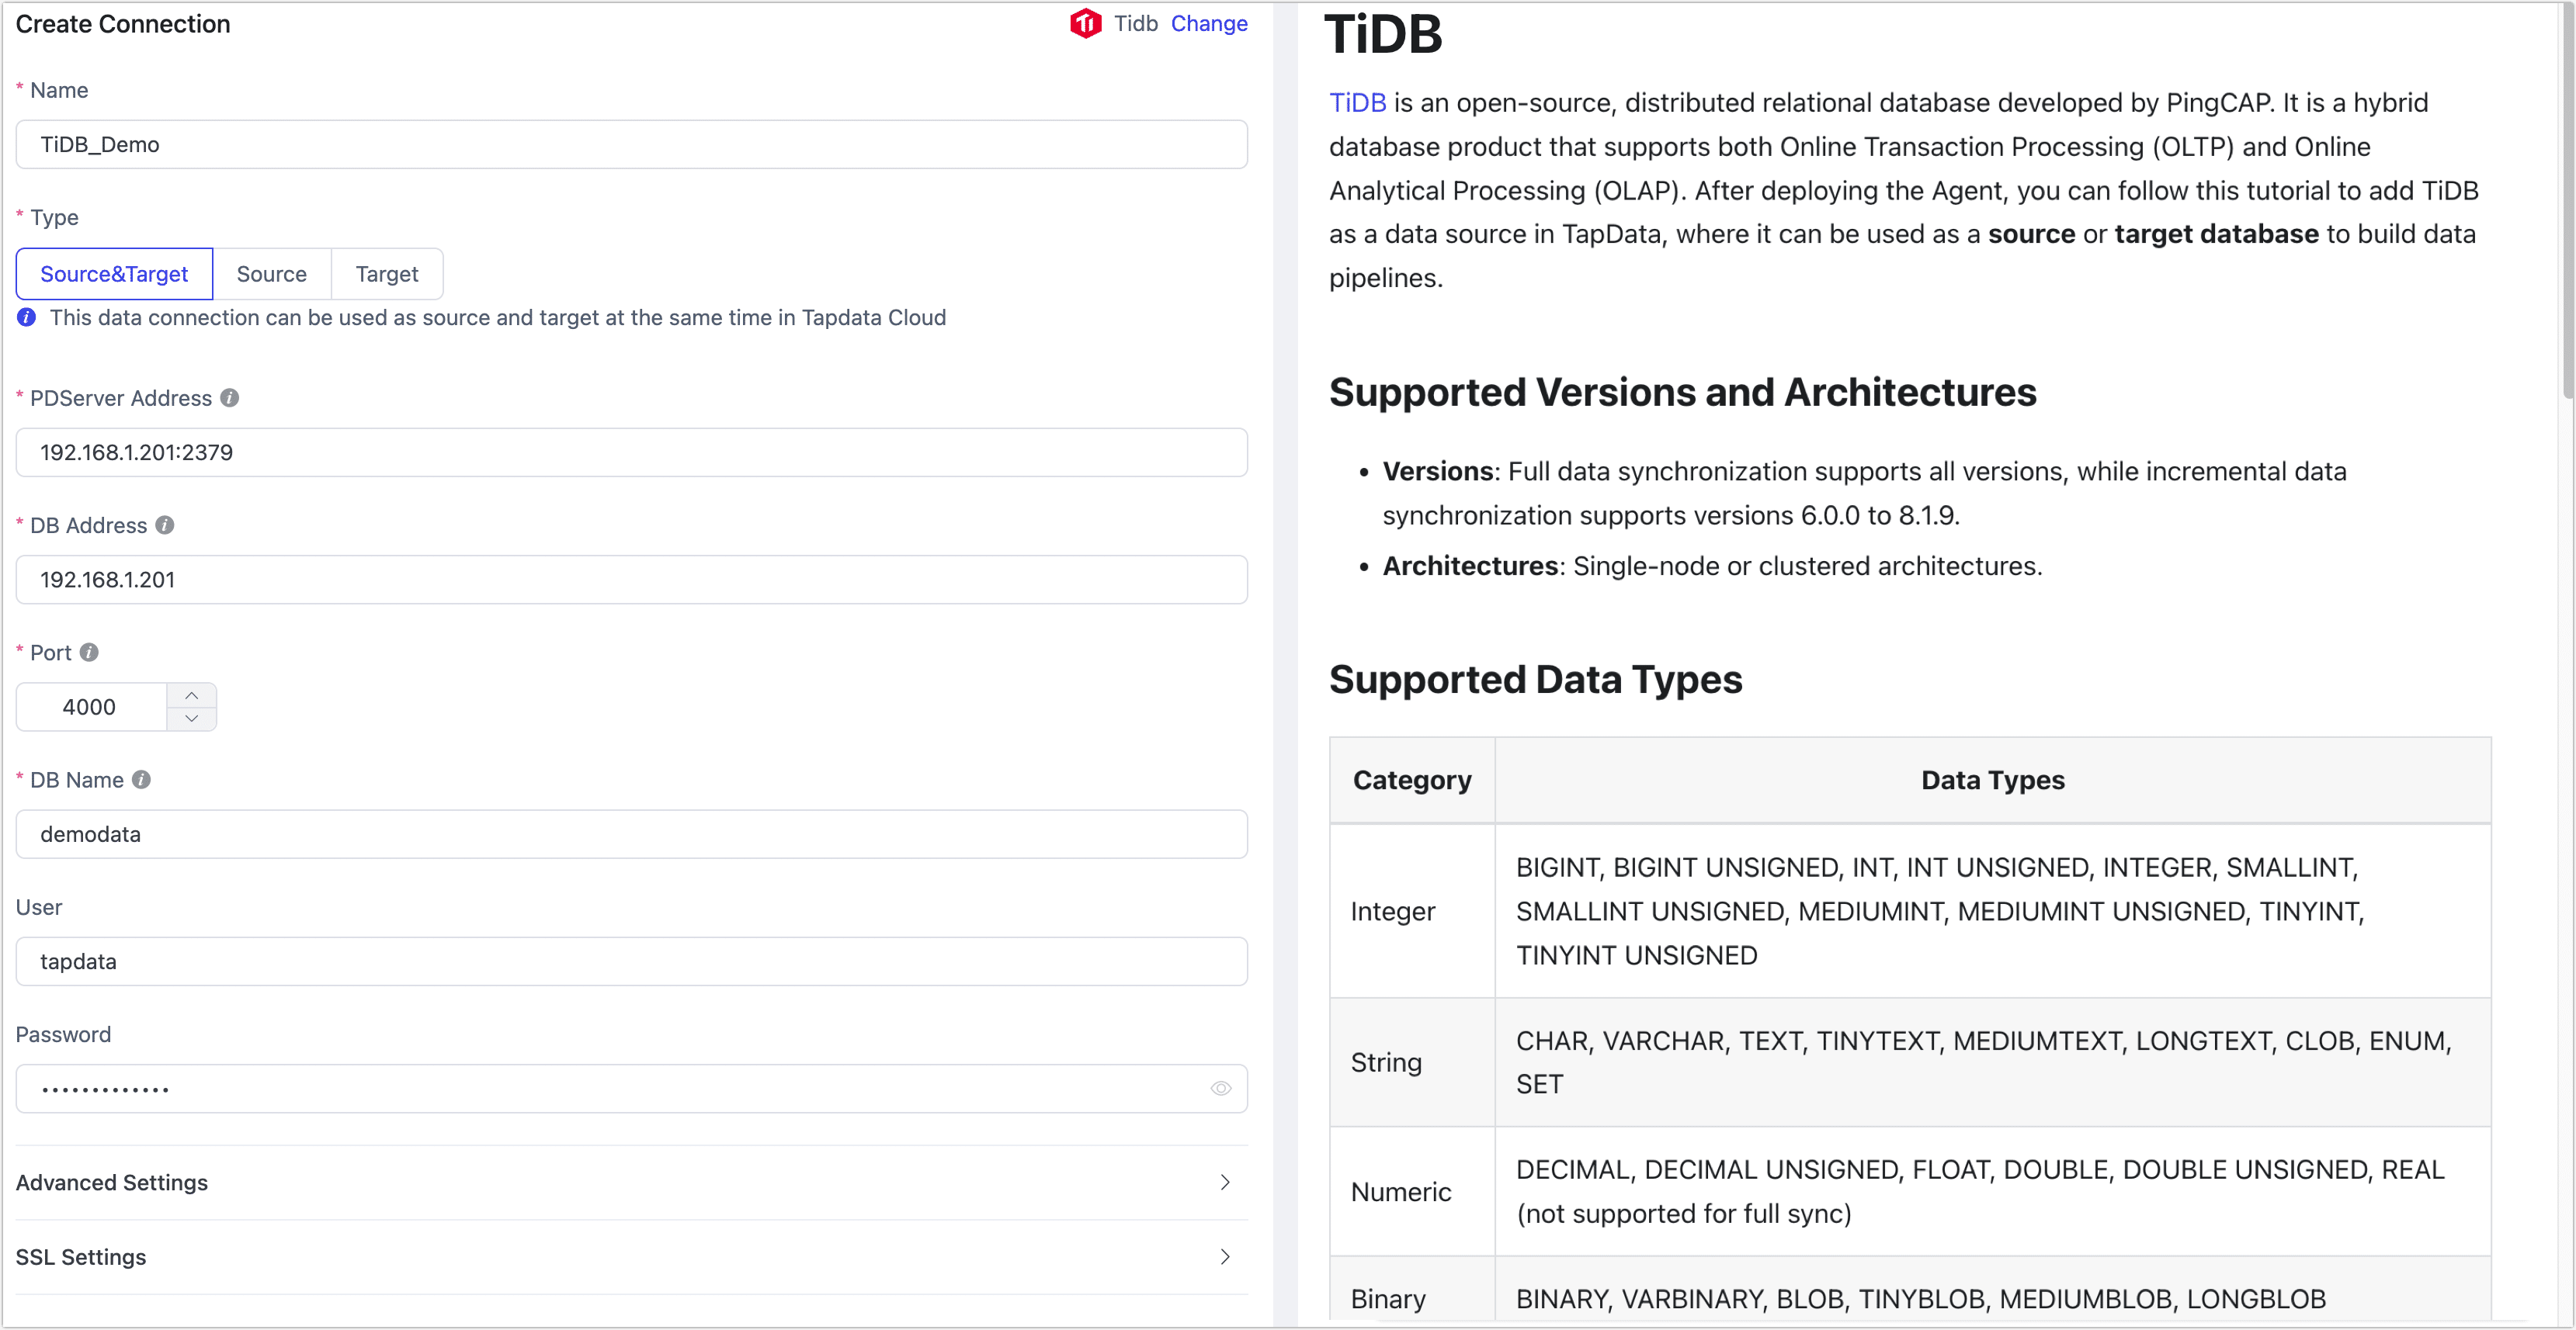Click the DB Name info icon
Image resolution: width=2576 pixels, height=1330 pixels.
[x=142, y=779]
